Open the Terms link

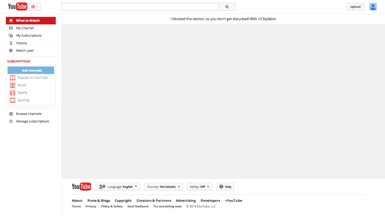click(76, 207)
